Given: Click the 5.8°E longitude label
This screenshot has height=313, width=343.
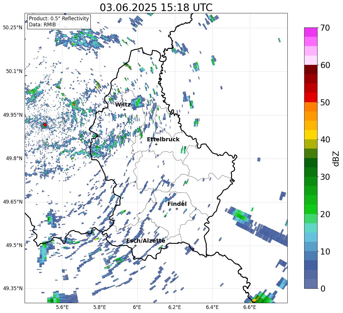Looking at the screenshot, I should pos(100,307).
